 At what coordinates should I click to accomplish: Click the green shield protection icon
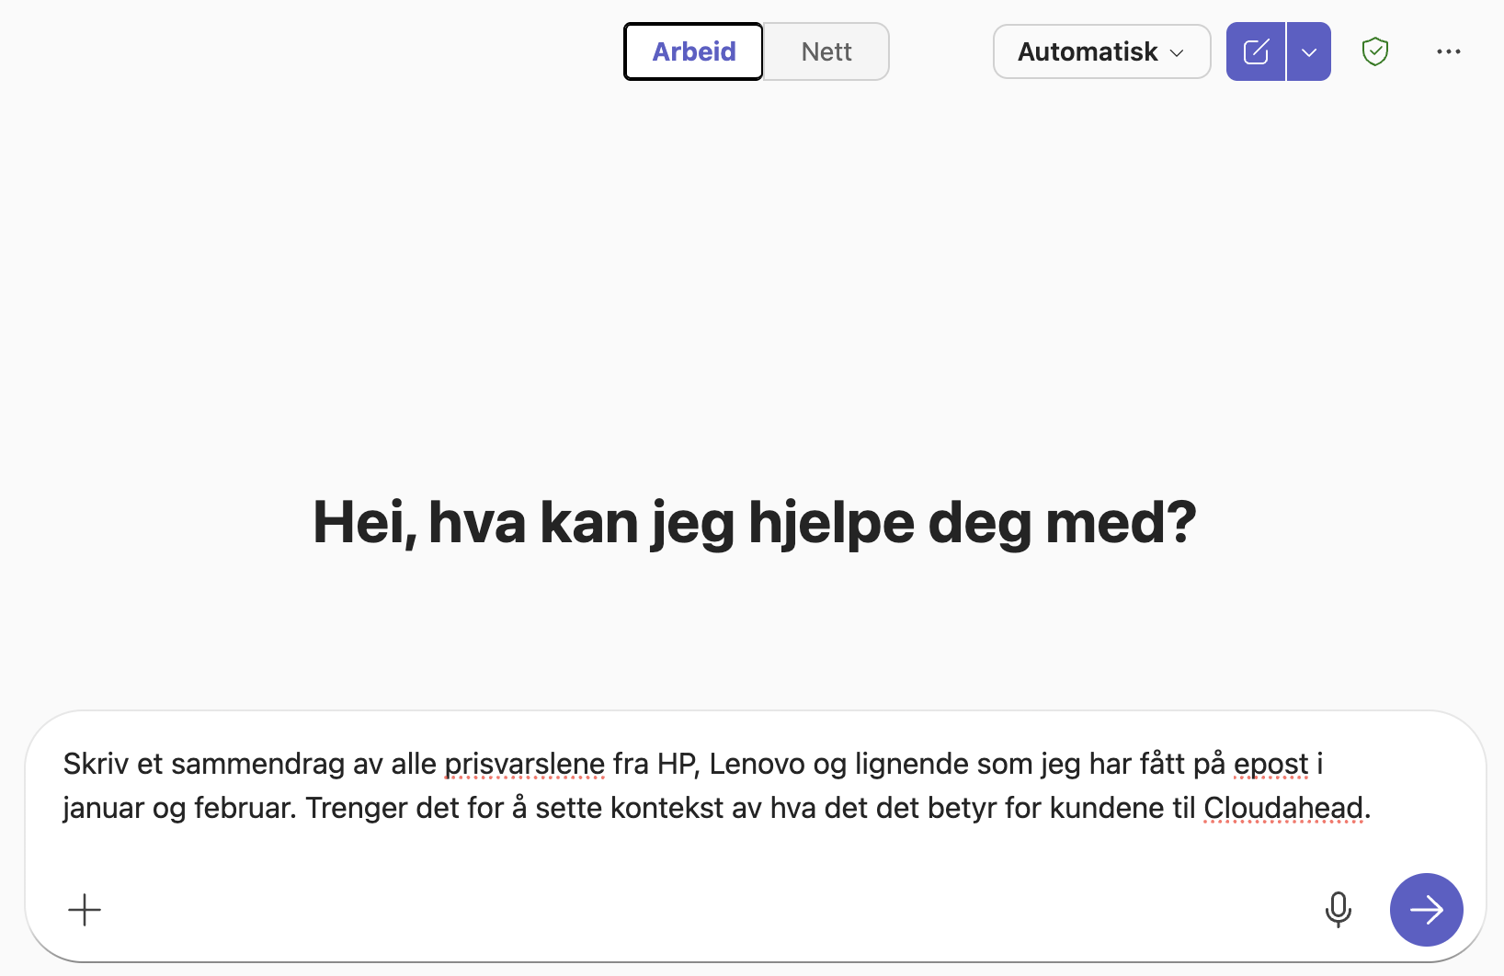click(x=1374, y=51)
